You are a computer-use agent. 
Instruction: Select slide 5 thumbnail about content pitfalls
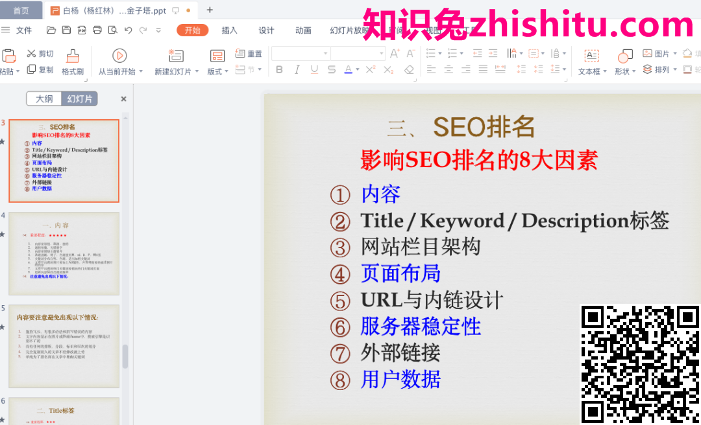pos(64,346)
